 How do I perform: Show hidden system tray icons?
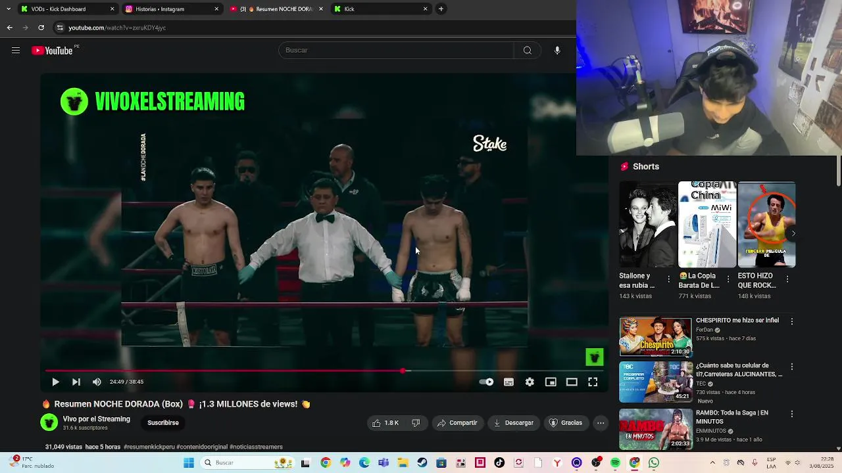pos(712,463)
